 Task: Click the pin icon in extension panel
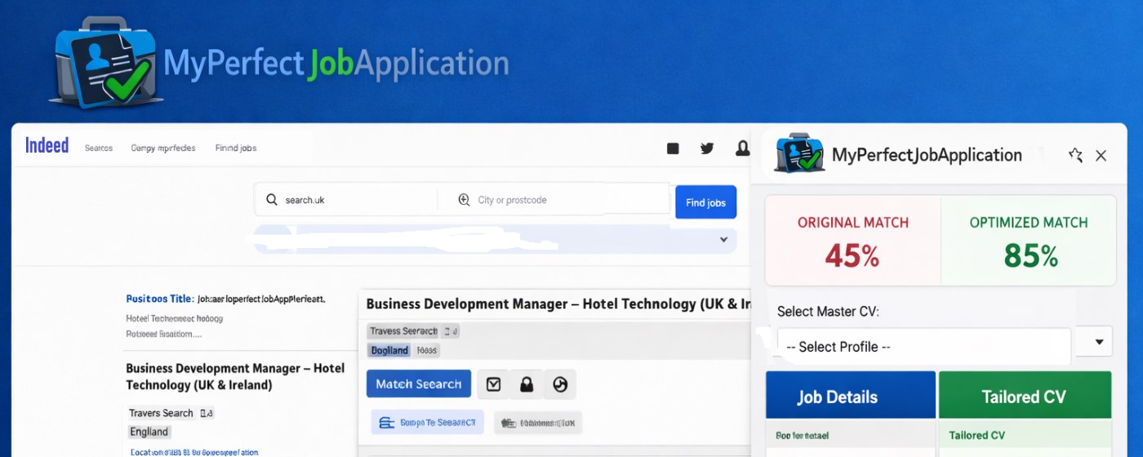[1075, 155]
